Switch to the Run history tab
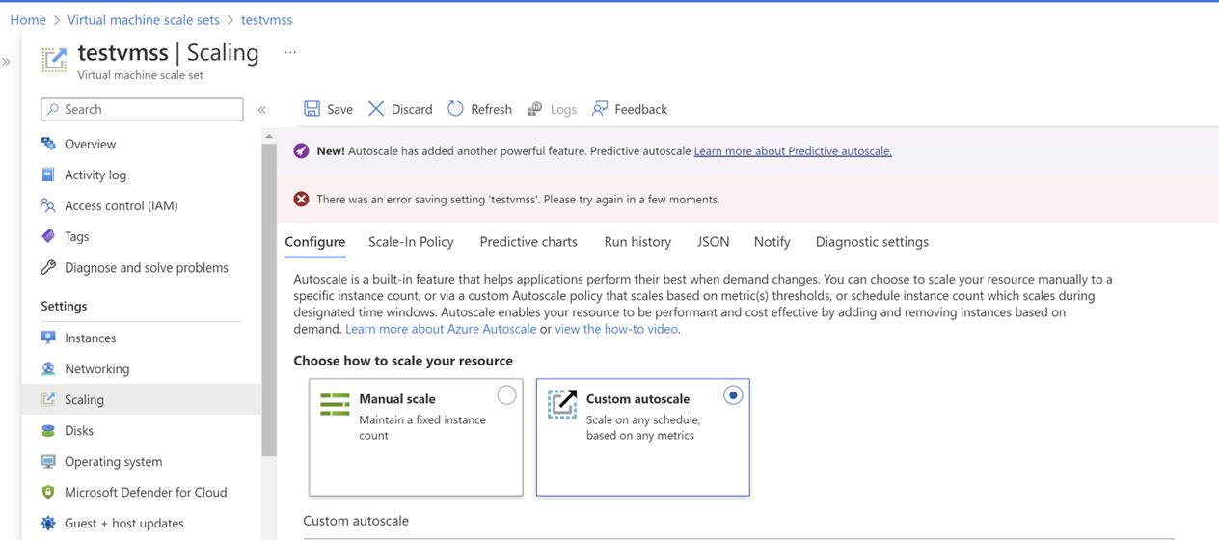The height and width of the screenshot is (540, 1219). tap(637, 242)
